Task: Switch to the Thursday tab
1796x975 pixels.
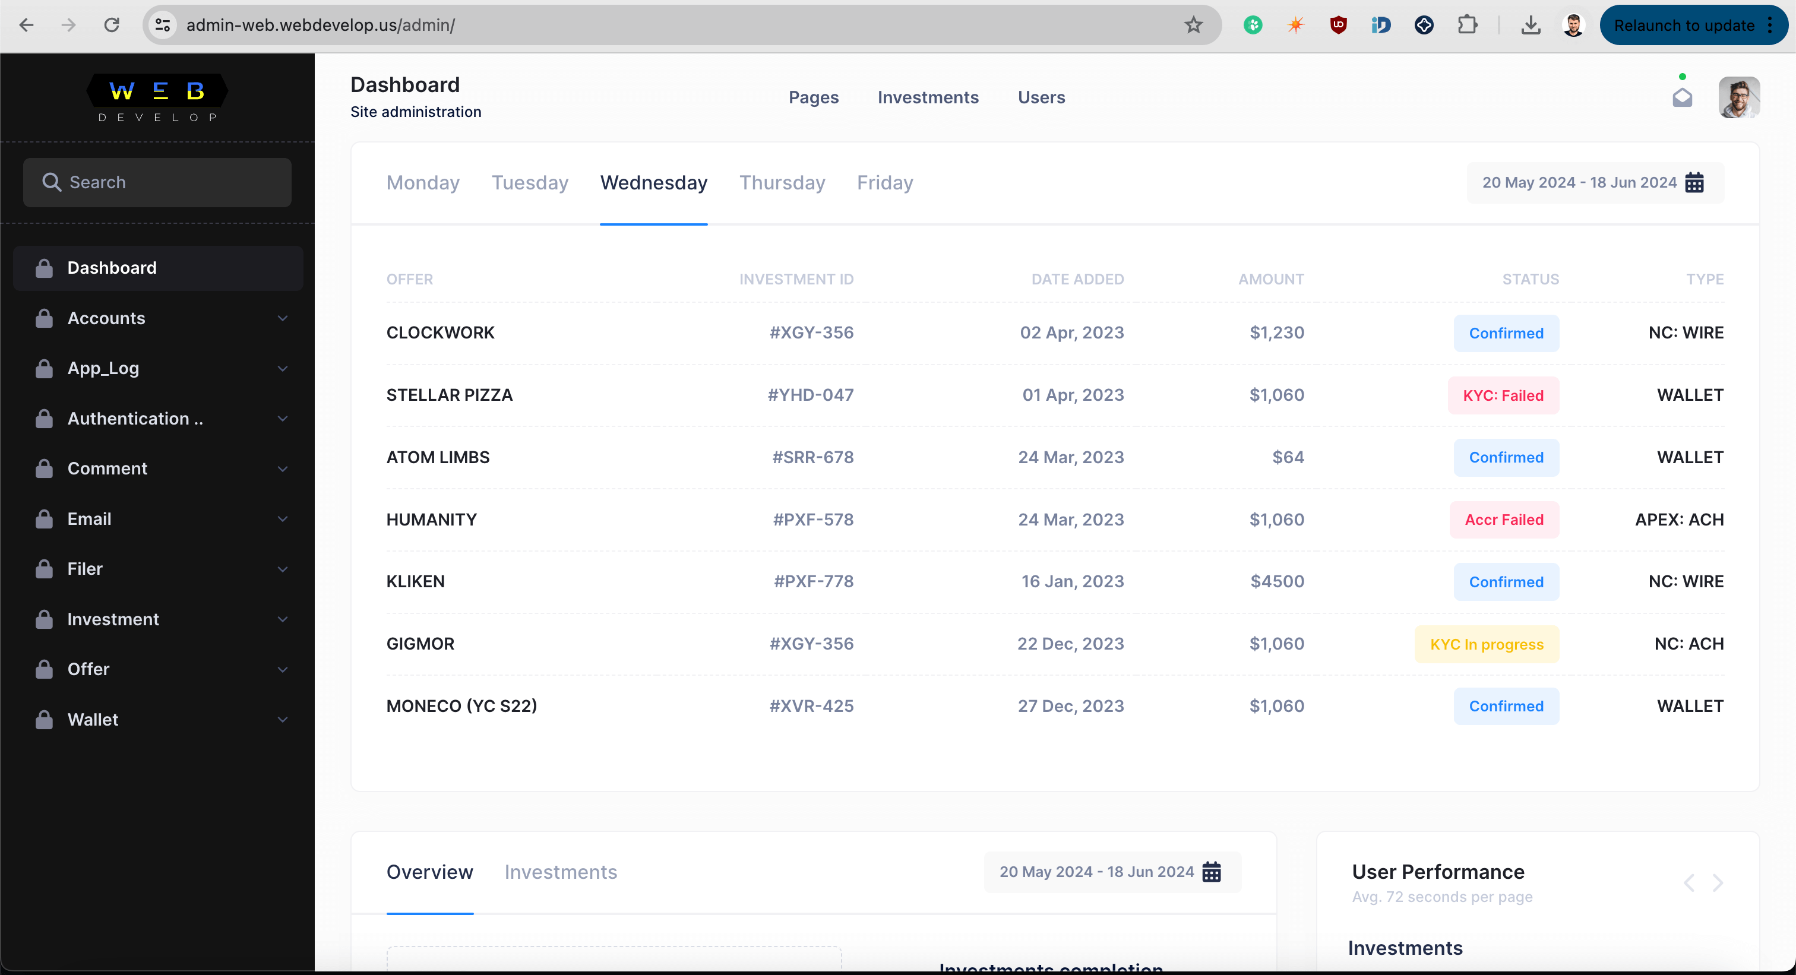Action: point(783,182)
